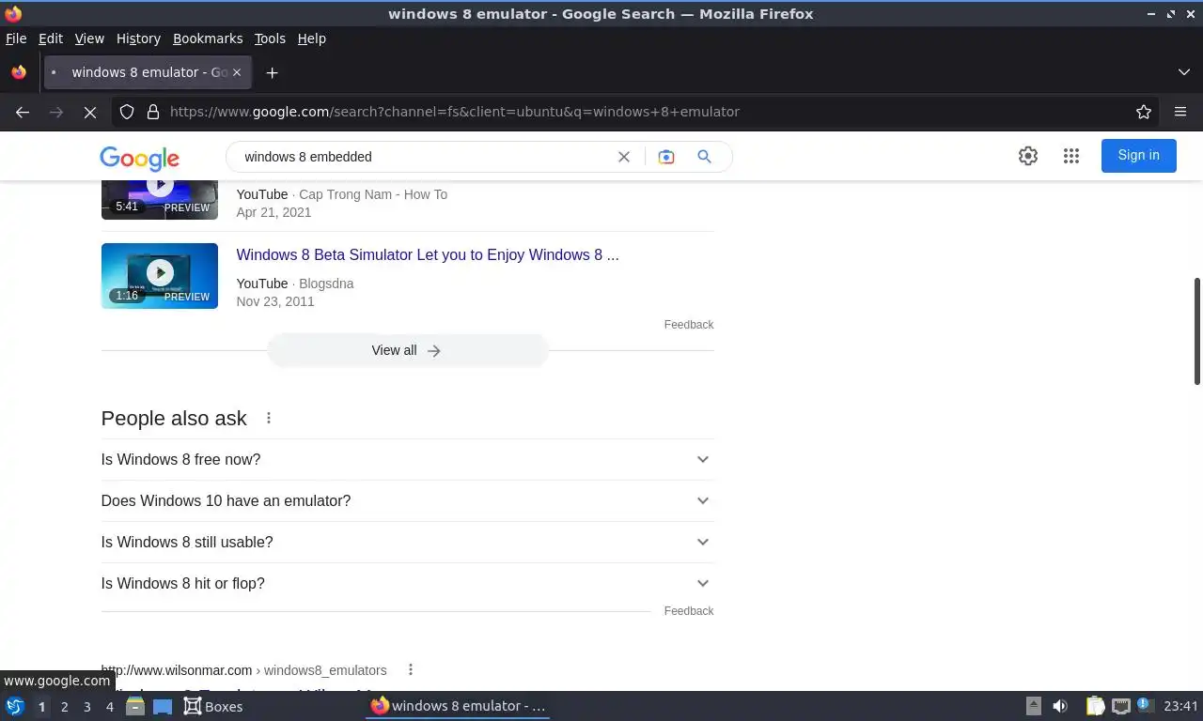The height and width of the screenshot is (721, 1203).
Task: Expand 'Does Windows 10 have an emulator?'
Action: pos(407,500)
